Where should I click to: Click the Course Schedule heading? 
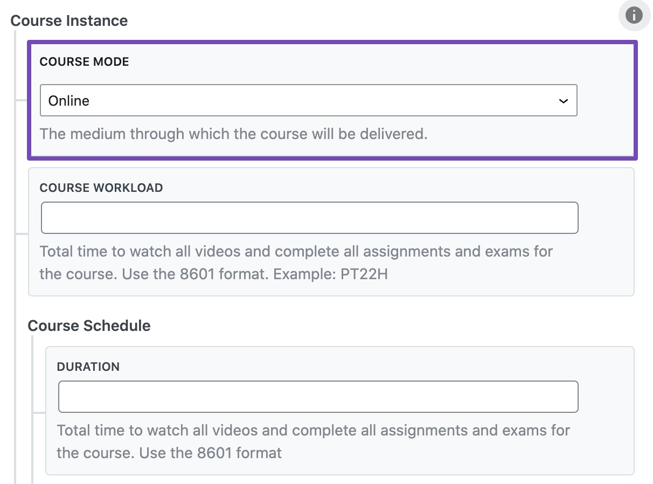tap(89, 326)
